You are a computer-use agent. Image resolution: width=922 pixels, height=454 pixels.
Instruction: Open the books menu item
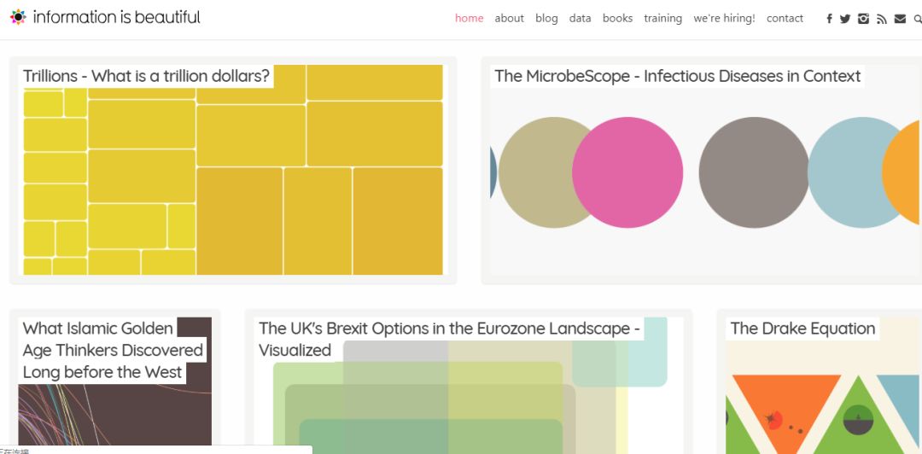click(x=617, y=18)
